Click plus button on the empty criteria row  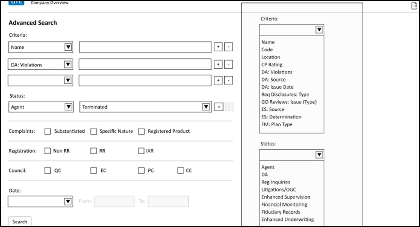[x=218, y=81]
